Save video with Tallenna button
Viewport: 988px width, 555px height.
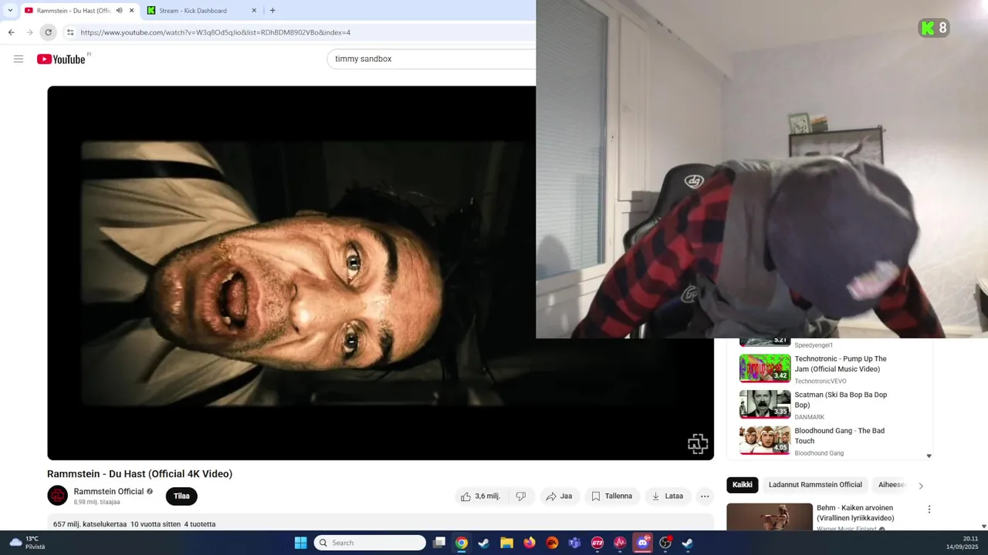tap(612, 496)
